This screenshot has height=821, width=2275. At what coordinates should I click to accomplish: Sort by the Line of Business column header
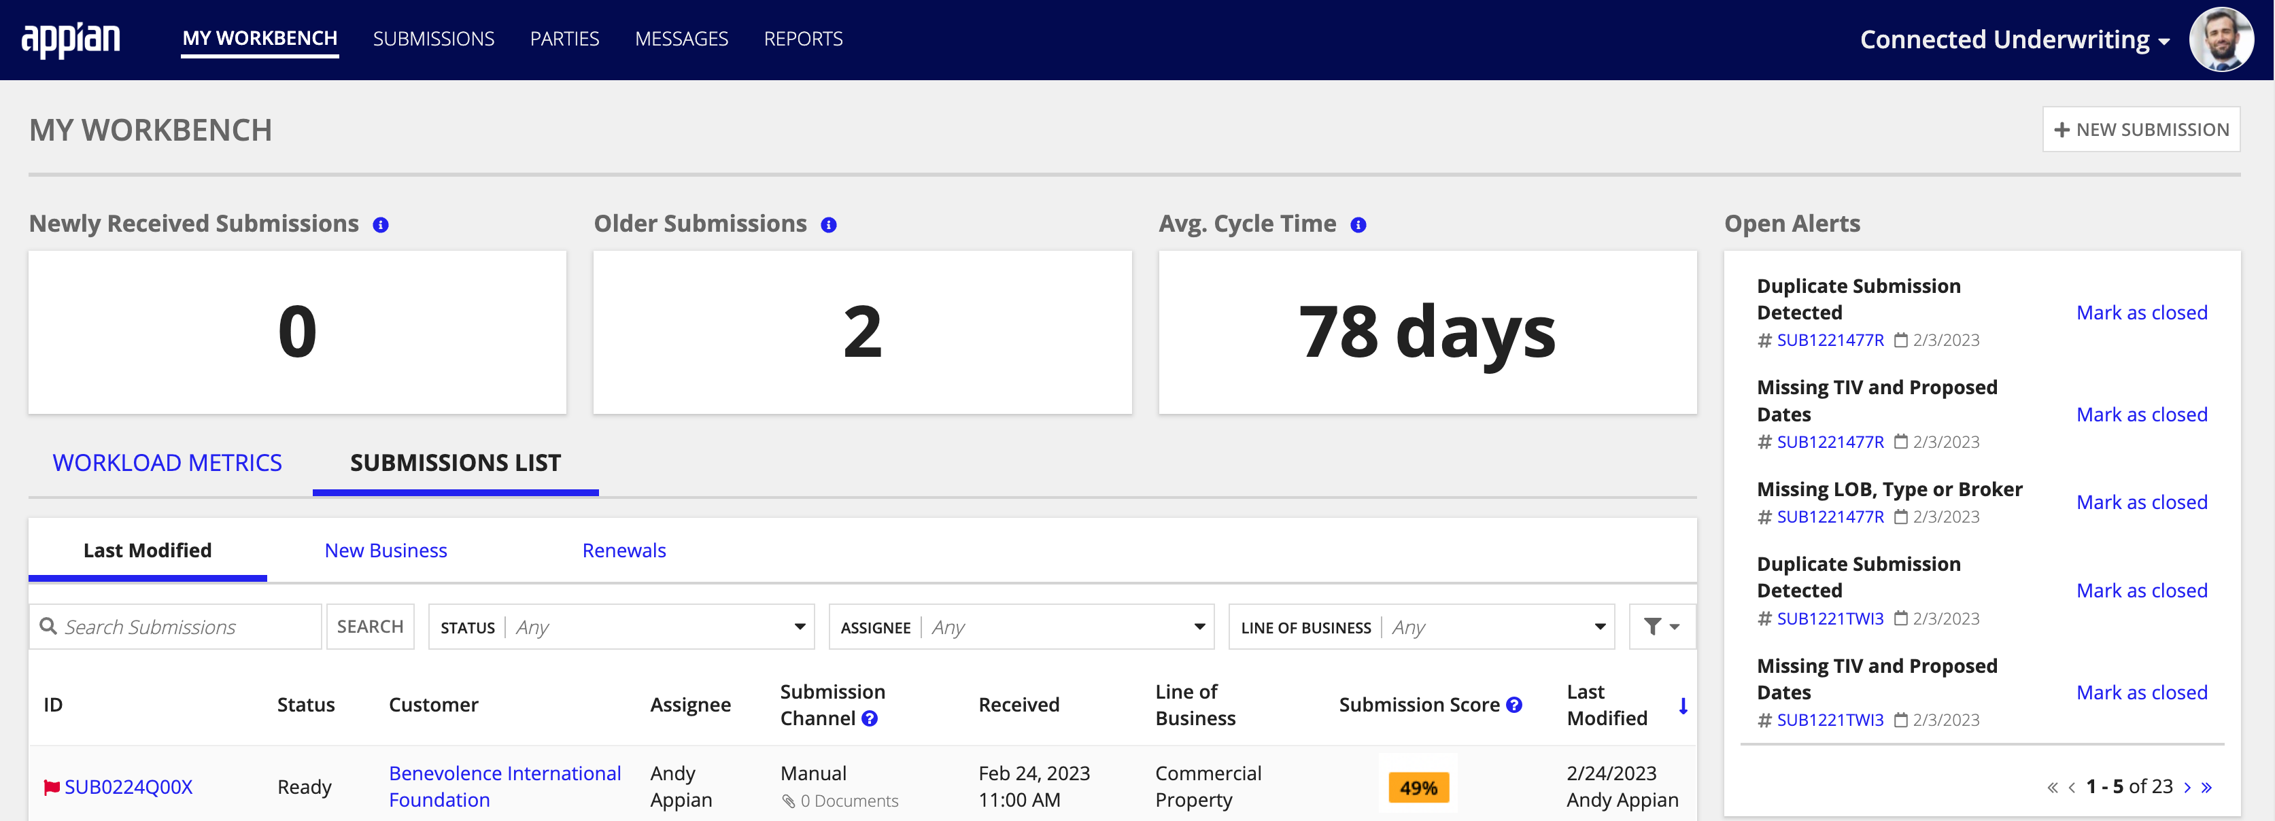click(x=1196, y=705)
